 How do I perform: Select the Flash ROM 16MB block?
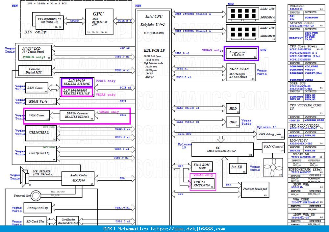(202, 167)
